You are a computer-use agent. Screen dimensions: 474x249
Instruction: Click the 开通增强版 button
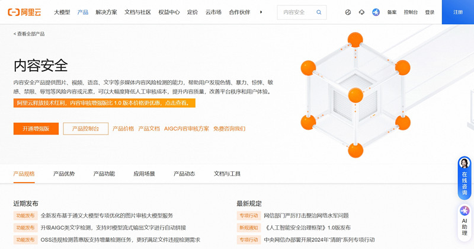[x=36, y=129]
